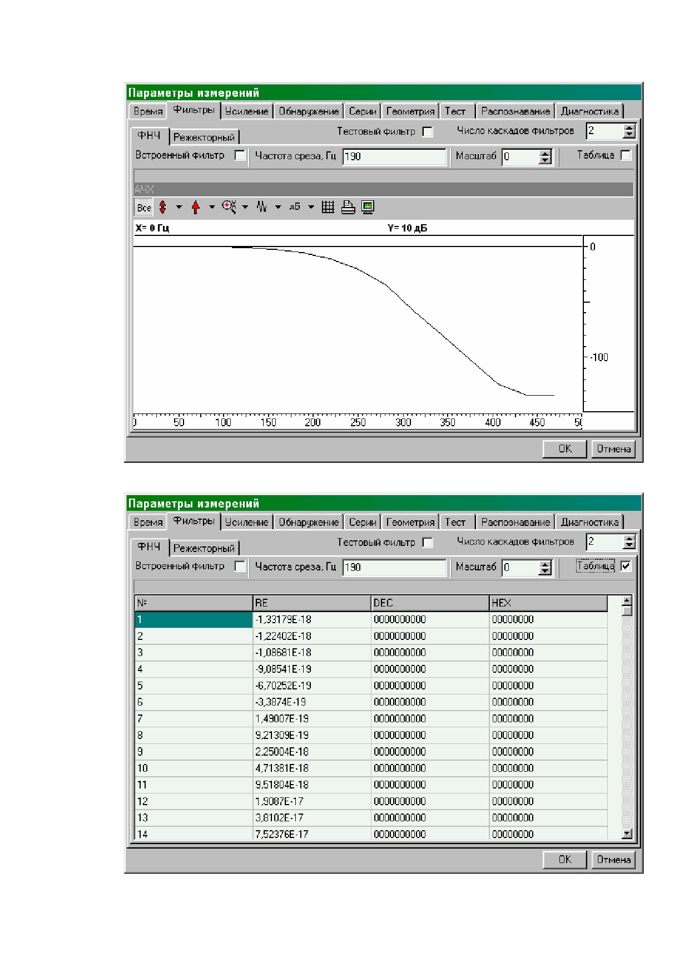The image size is (689, 976).
Task: Click Число каскадов фильтров stepper in graph dialog
Action: click(629, 131)
